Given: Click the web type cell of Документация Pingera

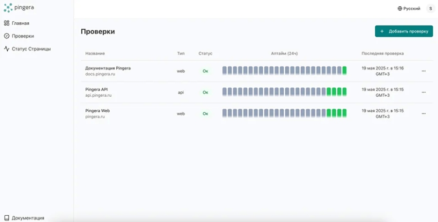Looking at the screenshot, I should click(181, 71).
